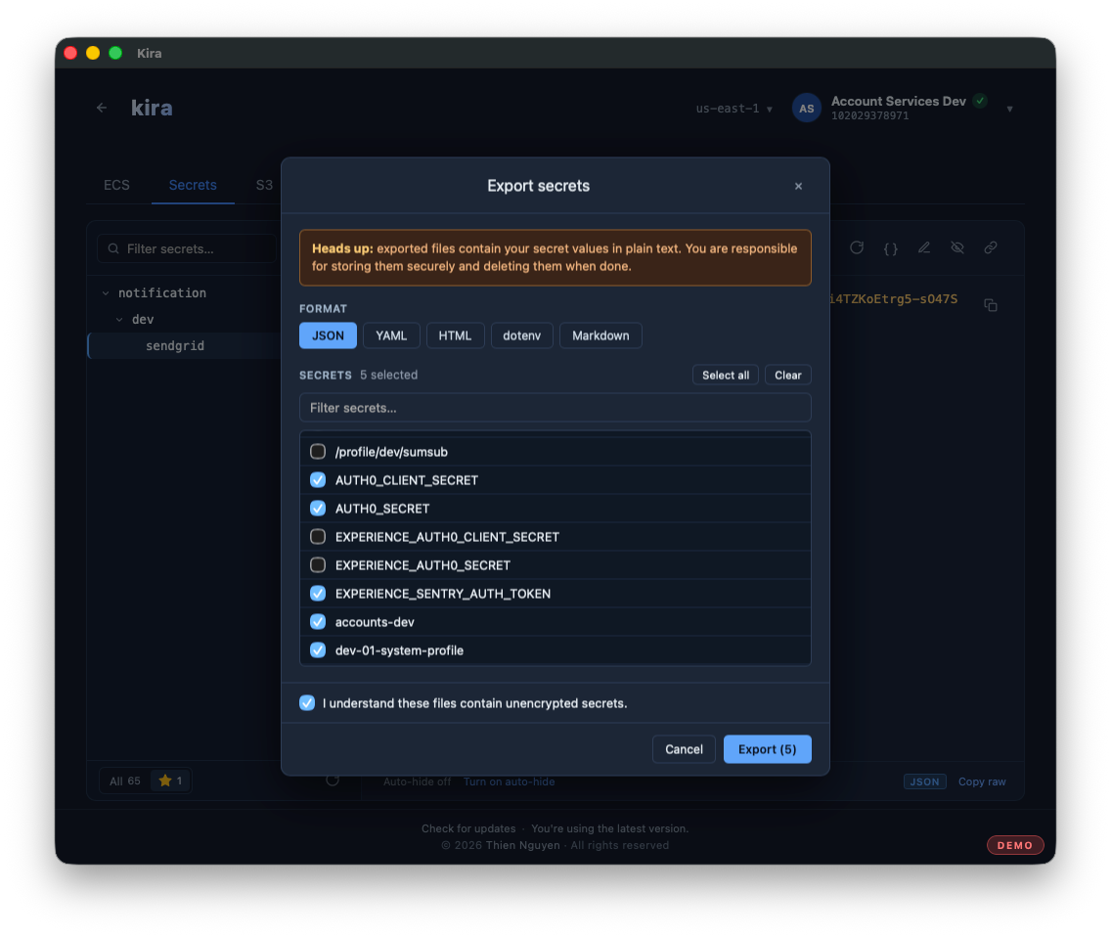This screenshot has height=937, width=1111.
Task: Collapse the notification tree folder
Action: point(106,292)
